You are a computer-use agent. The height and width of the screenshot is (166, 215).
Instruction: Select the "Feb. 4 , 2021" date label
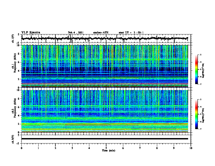tap(76, 33)
